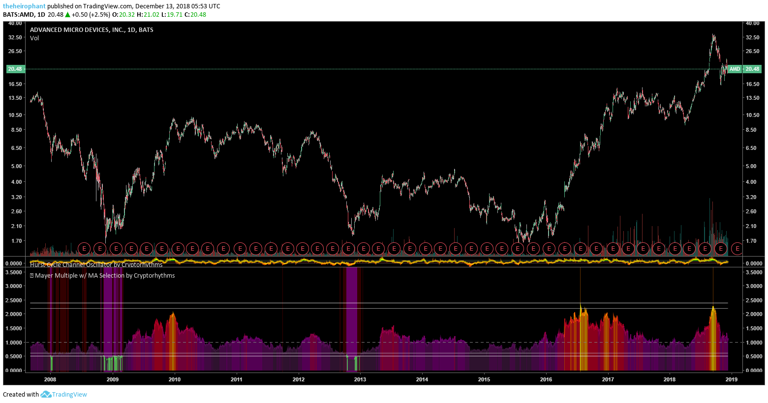
Task: Click 32.50 on the right price axis
Action: click(x=752, y=37)
